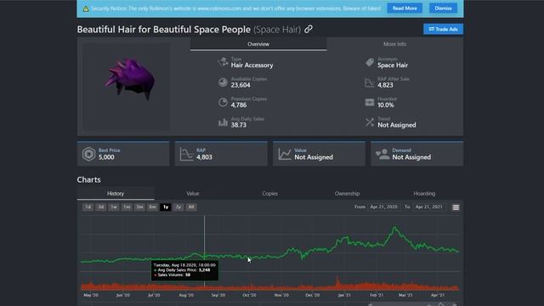Image resolution: width=544 pixels, height=306 pixels.
Task: Click the security notice warning triangle icon
Action: tap(86, 8)
